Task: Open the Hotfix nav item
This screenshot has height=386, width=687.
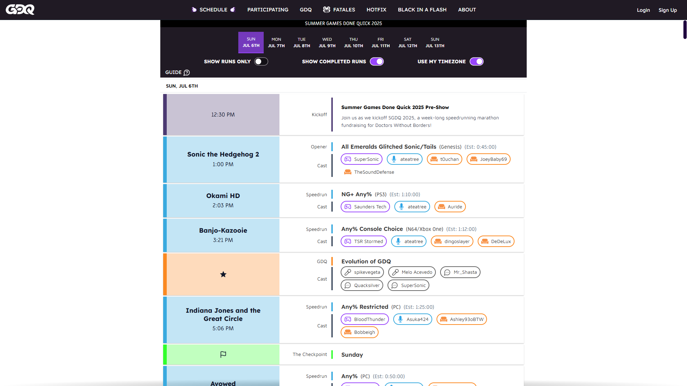Action: coord(376,10)
